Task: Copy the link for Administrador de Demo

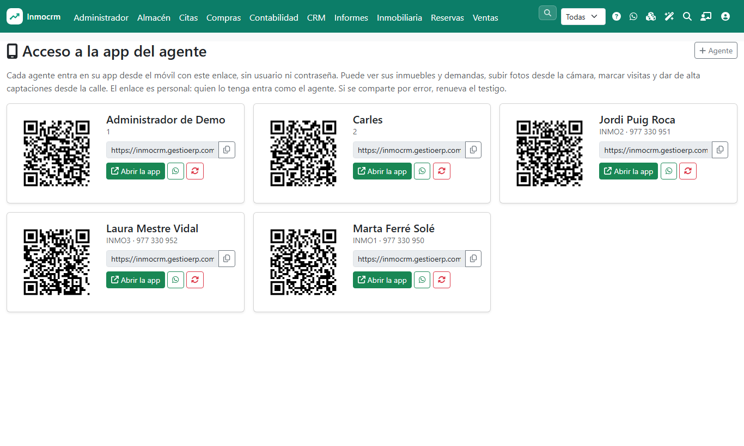Action: [227, 150]
